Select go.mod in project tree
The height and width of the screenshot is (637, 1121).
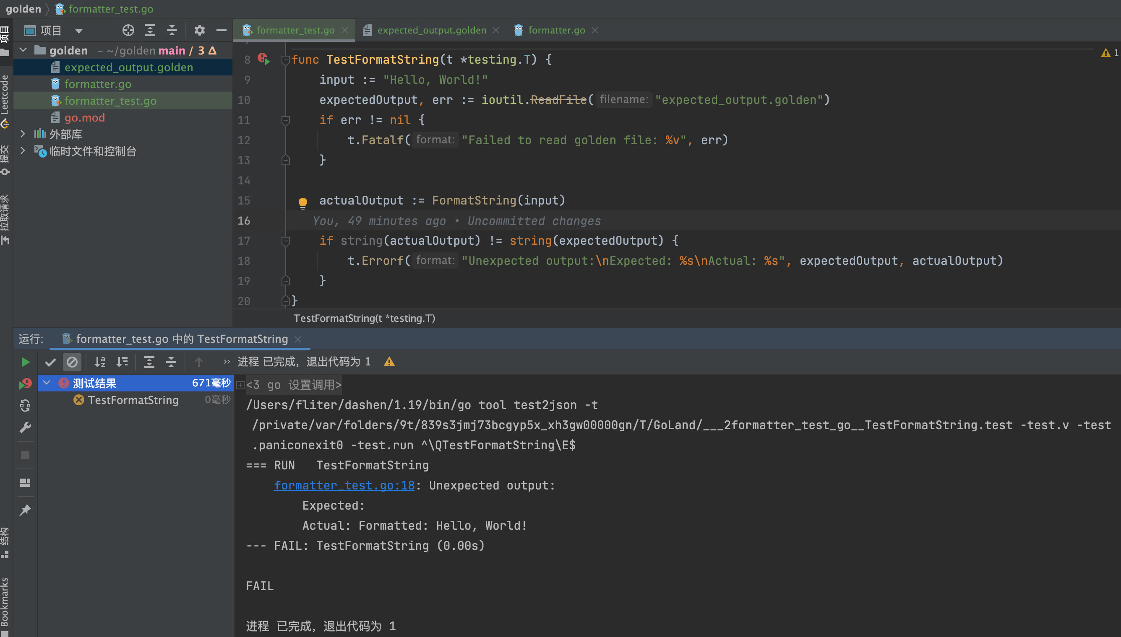(x=84, y=118)
